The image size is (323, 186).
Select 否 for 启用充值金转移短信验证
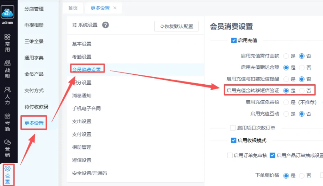[302, 91]
